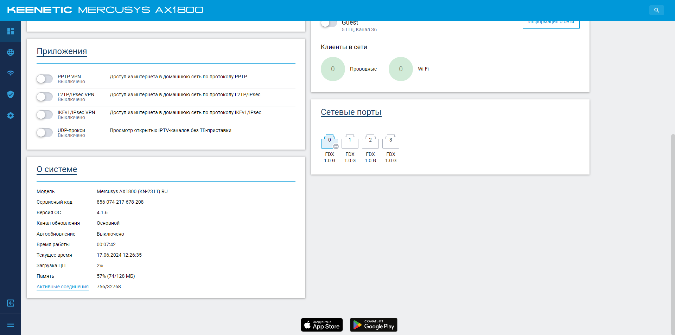Enable the UDP-прокси toggle
Screen dimensions: 675x335
click(45, 133)
